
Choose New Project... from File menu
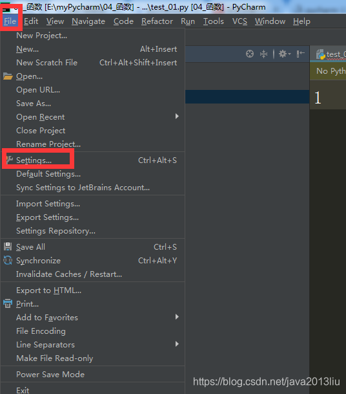pos(93,36)
